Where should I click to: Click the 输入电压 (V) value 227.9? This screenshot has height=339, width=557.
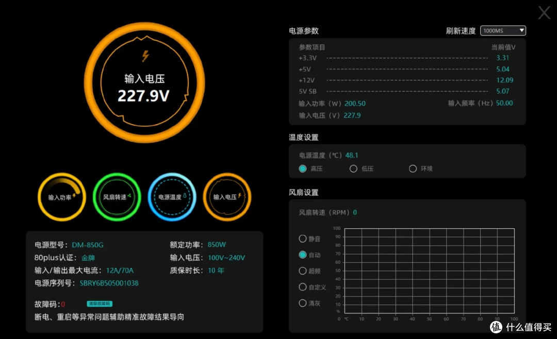pyautogui.click(x=352, y=115)
